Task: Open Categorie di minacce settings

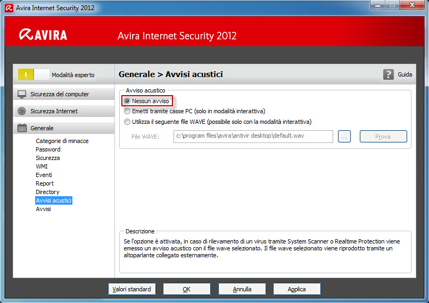Action: tap(62, 141)
